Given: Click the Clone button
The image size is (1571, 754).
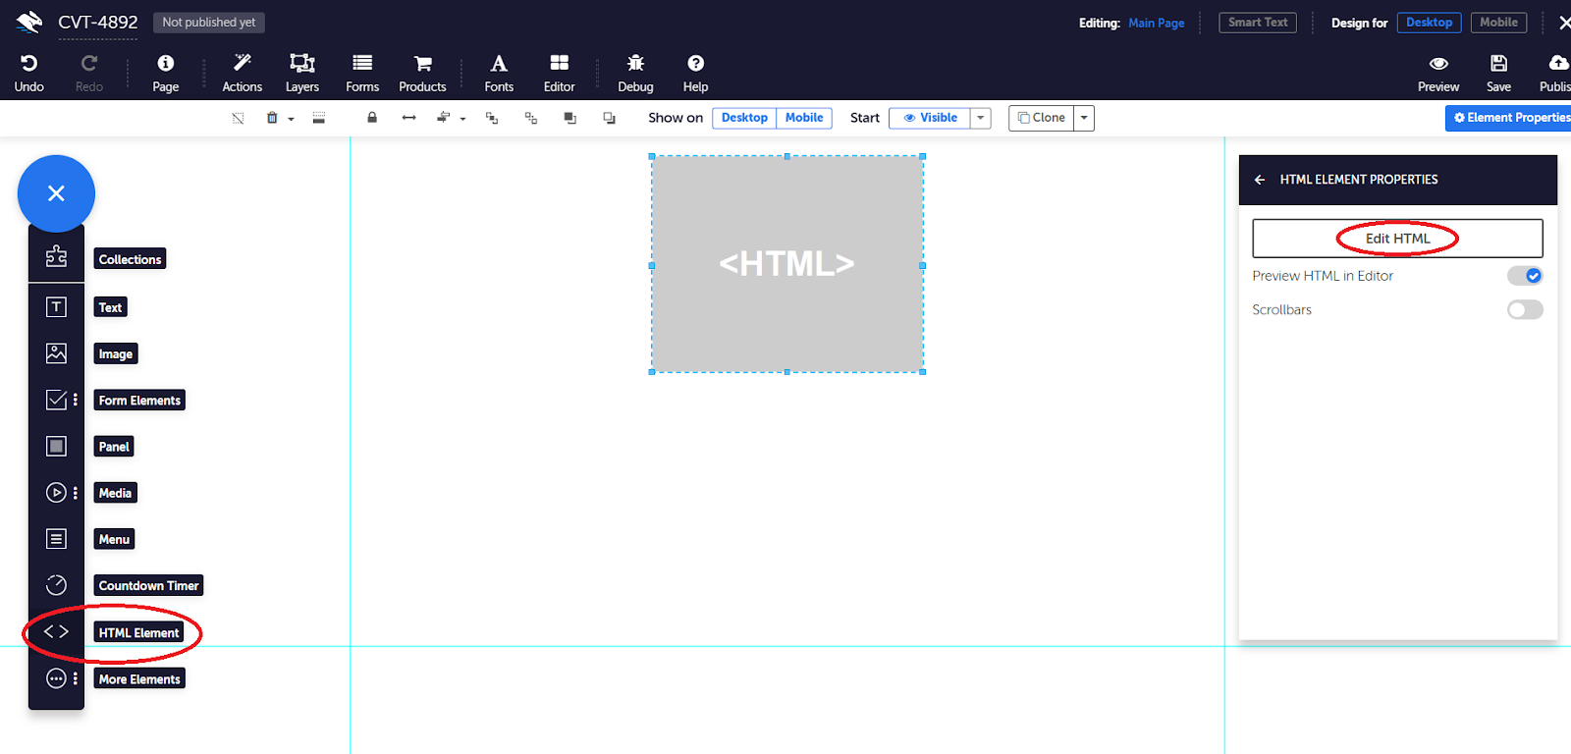Looking at the screenshot, I should tap(1042, 118).
